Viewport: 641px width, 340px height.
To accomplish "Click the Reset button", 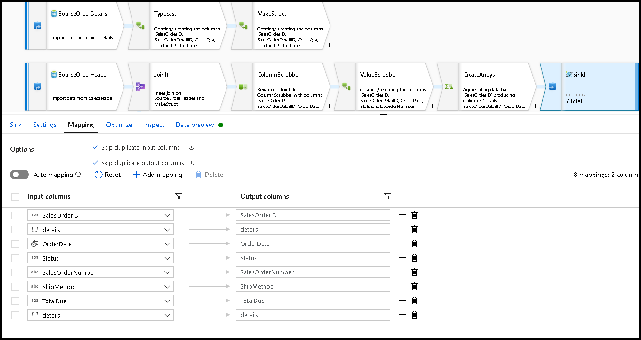I will click(108, 175).
